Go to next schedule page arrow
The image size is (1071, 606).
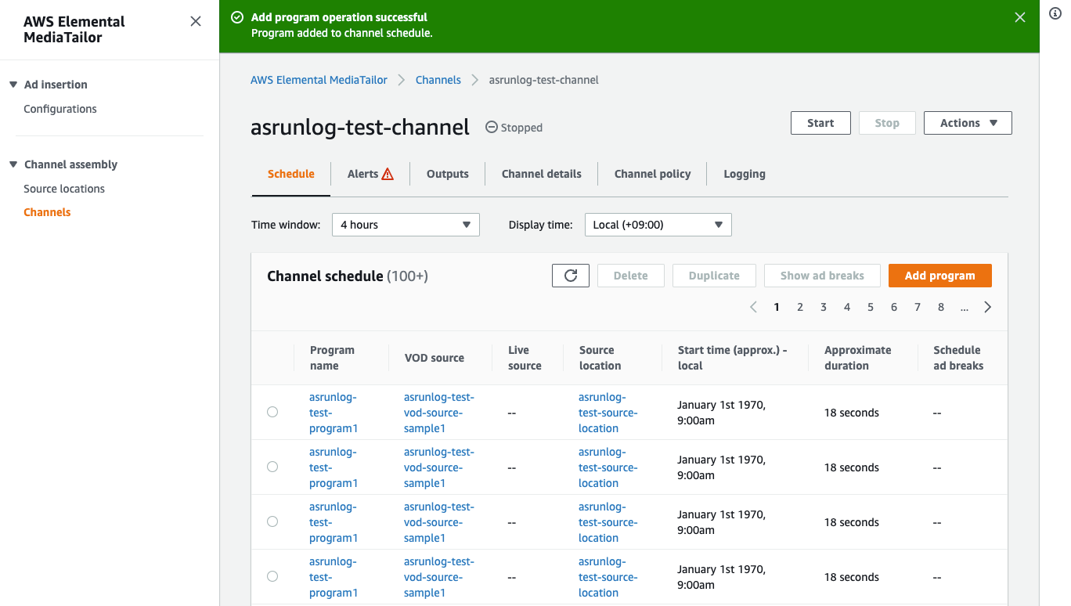tap(988, 307)
